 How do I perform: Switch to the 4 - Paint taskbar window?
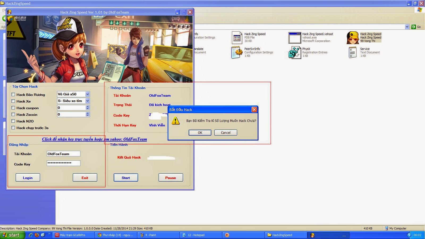pos(159,235)
